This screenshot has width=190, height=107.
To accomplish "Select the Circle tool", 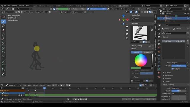I will (x=3, y=70).
